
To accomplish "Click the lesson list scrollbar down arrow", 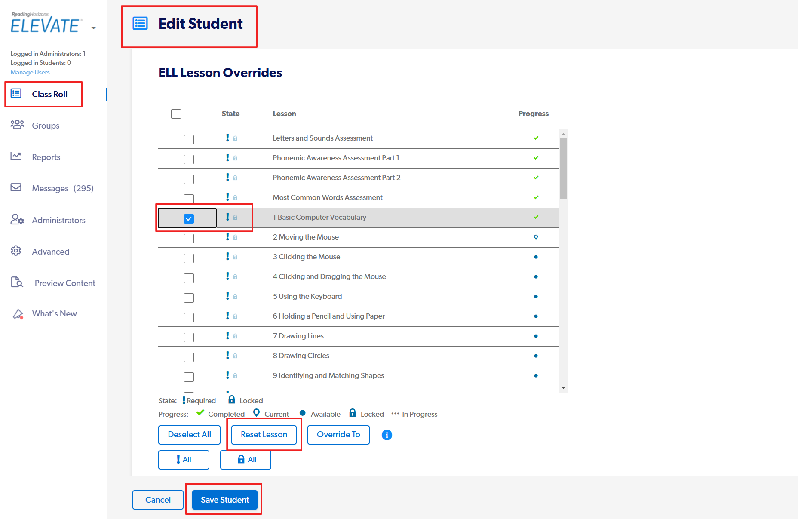I will point(563,388).
